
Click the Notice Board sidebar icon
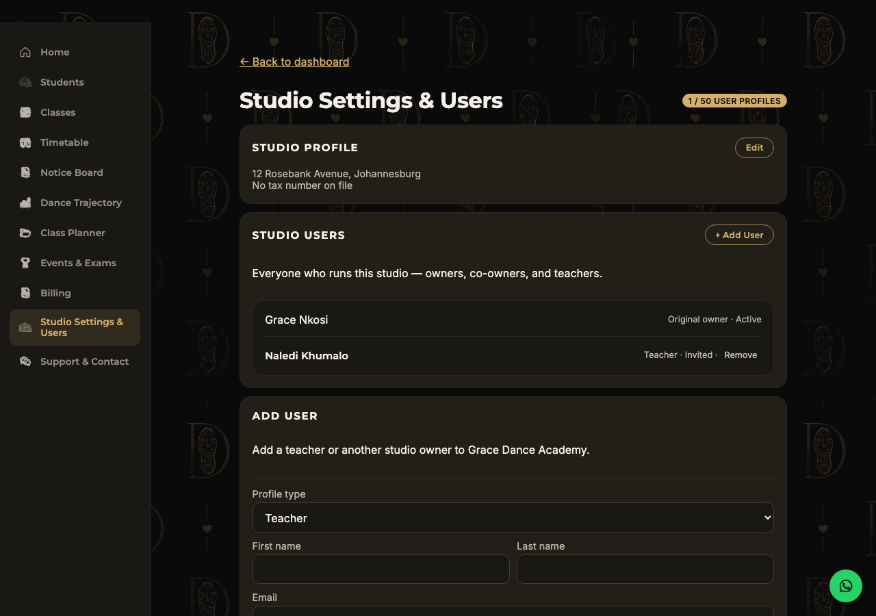point(25,172)
